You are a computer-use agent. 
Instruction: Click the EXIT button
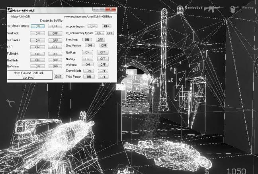pos(59,76)
